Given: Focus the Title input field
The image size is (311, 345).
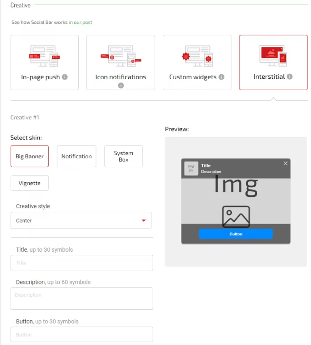Looking at the screenshot, I should pyautogui.click(x=82, y=263).
